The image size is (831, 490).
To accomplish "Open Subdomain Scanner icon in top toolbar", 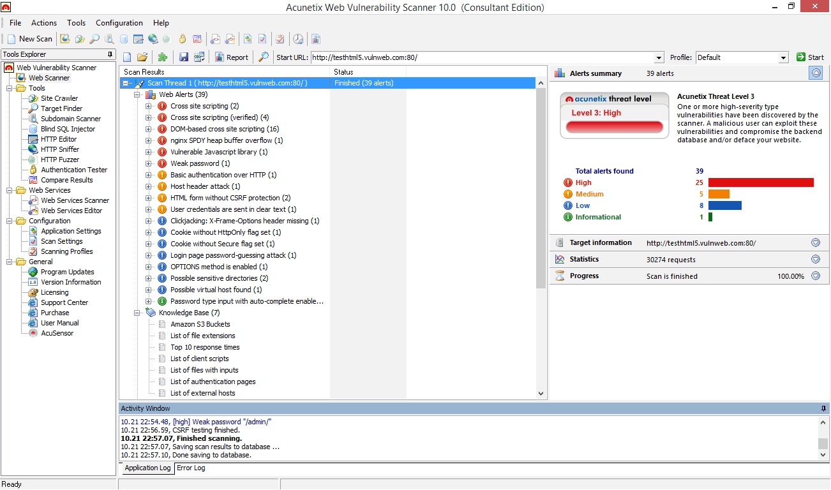I will tap(109, 39).
